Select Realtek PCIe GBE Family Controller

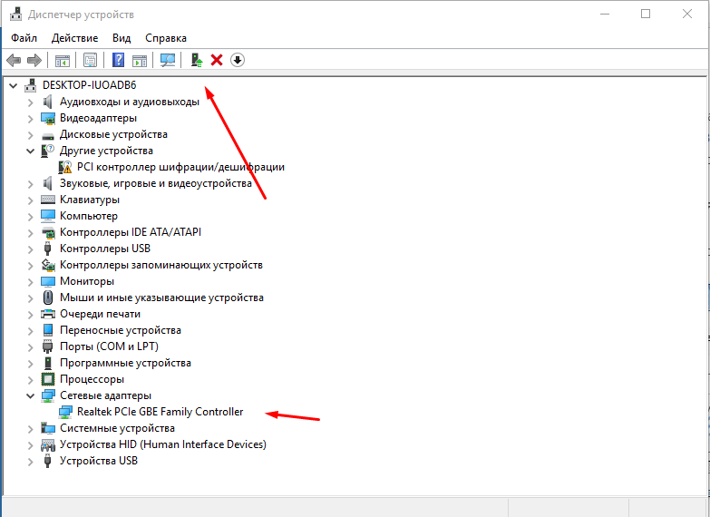(x=160, y=412)
